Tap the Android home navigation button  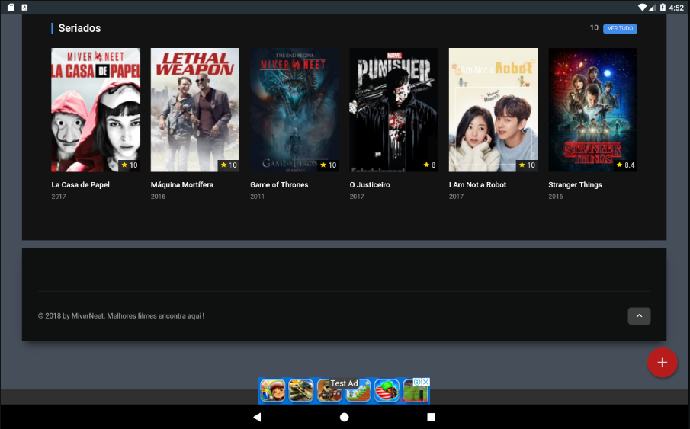(344, 417)
